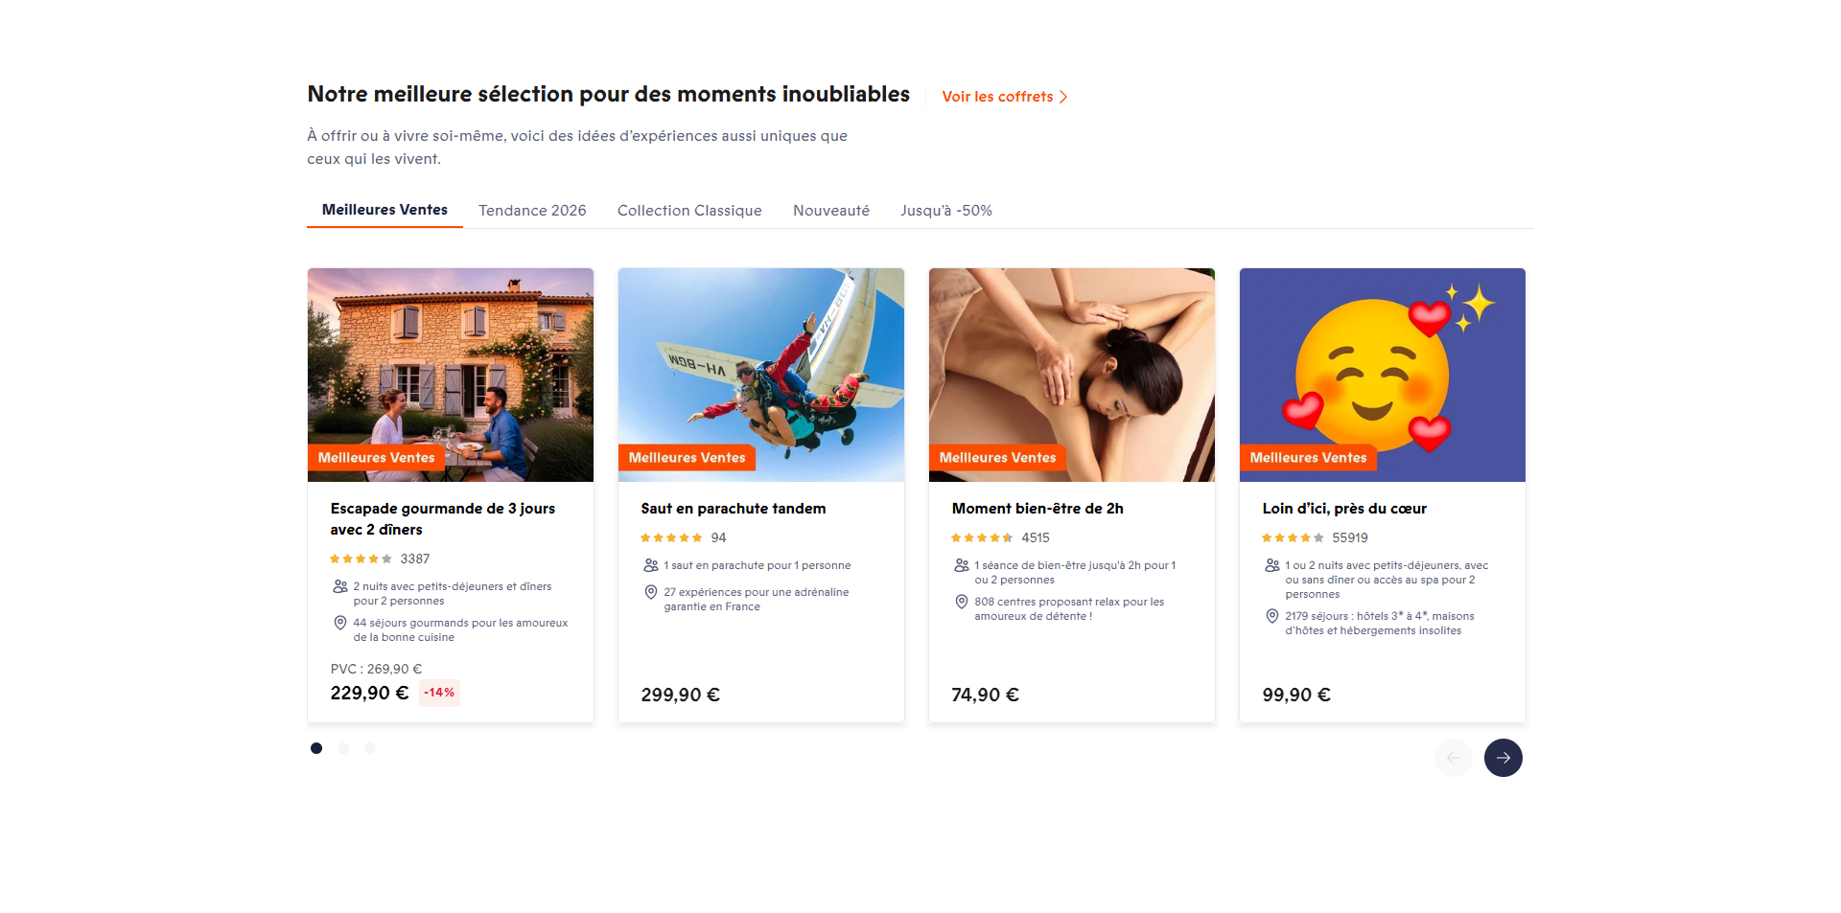Show the Jusqu'à -50% tab
The image size is (1841, 913).
[x=946, y=211]
